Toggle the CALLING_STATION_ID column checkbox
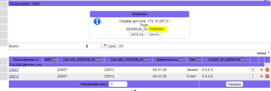Image resolution: width=271 pixels, height=91 pixels. pos(145,59)
